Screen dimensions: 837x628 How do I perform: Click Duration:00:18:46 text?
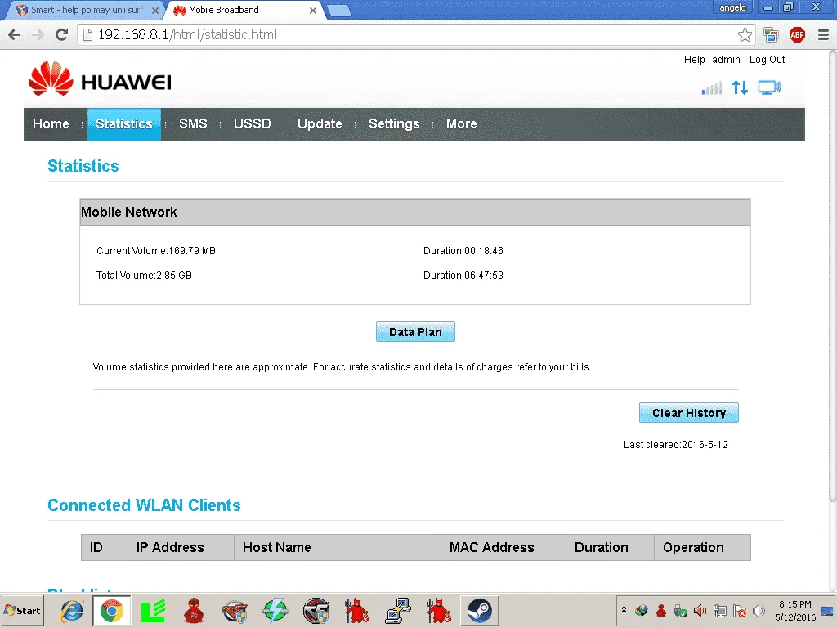[463, 251]
